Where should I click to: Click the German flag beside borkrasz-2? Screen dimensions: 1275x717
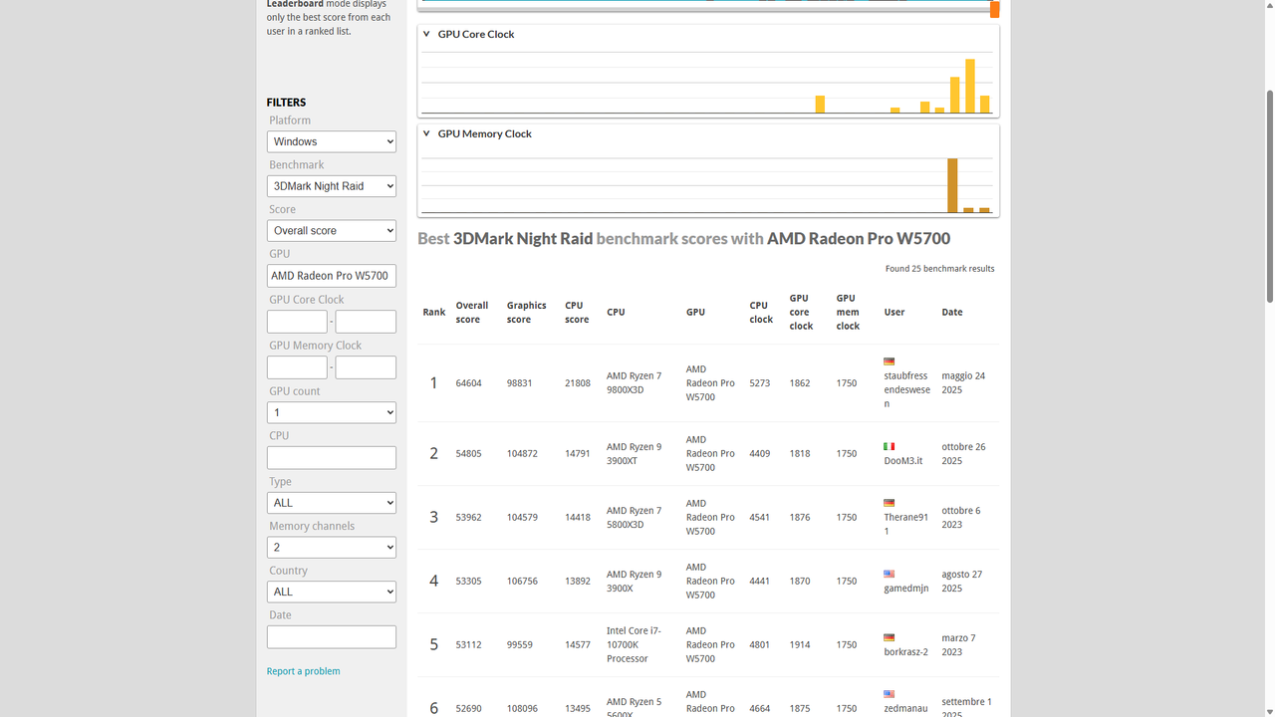coord(889,637)
